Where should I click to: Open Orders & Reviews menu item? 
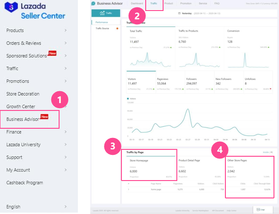tap(24, 43)
